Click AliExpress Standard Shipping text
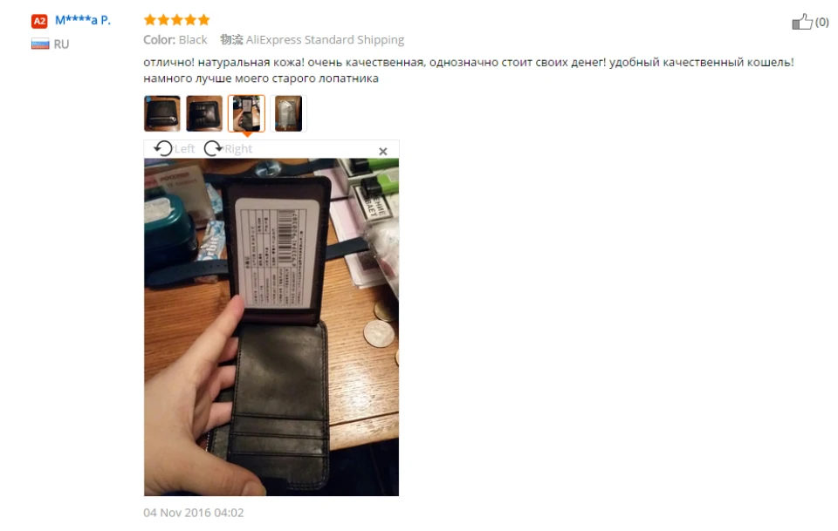 325,39
